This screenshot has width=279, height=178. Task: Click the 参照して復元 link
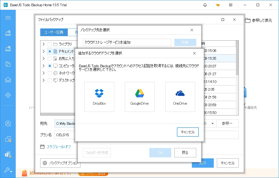click(262, 20)
